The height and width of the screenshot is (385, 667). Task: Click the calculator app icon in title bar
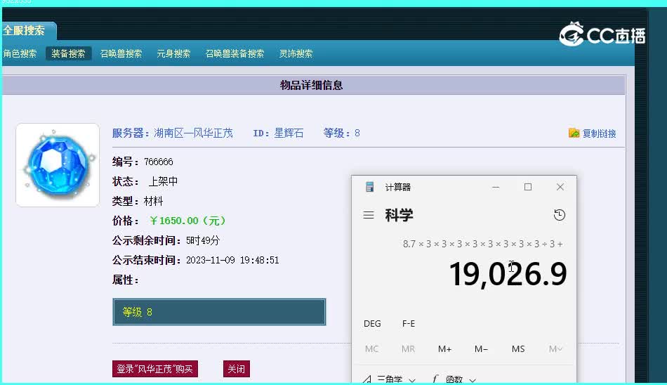click(370, 187)
